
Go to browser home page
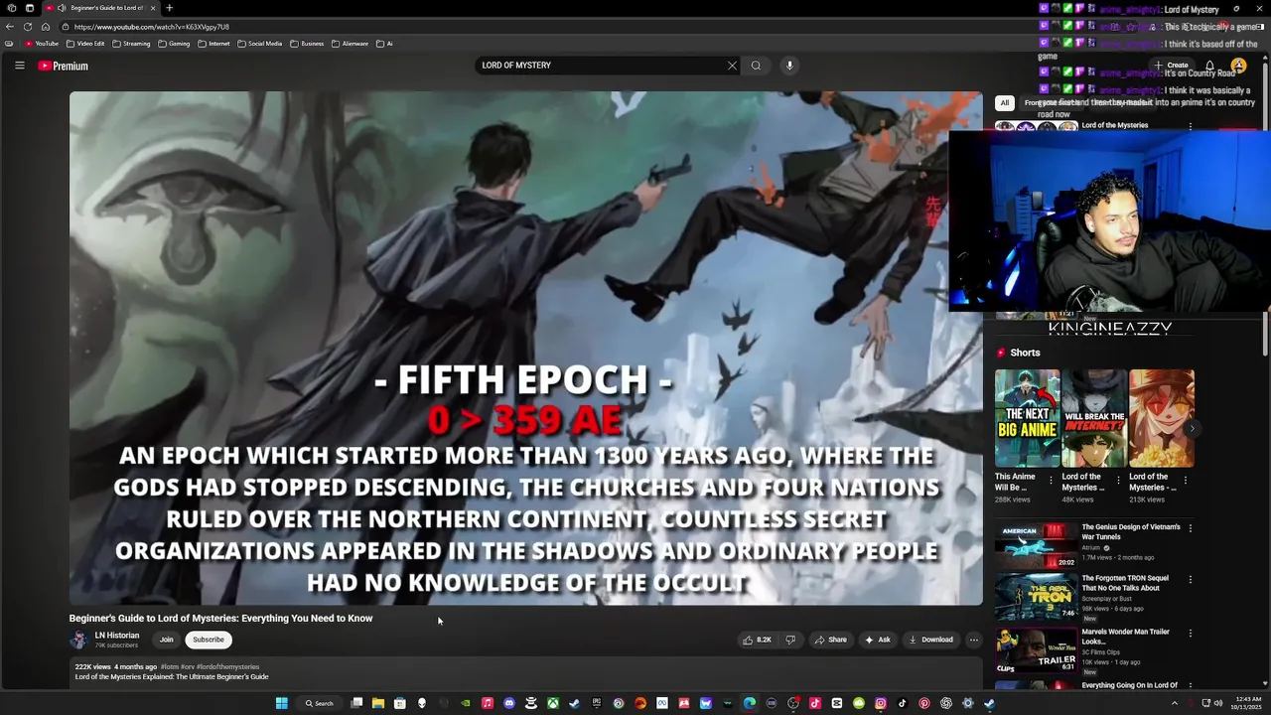46,27
